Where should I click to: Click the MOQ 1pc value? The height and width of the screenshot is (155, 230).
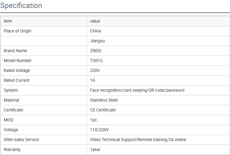pos(93,120)
